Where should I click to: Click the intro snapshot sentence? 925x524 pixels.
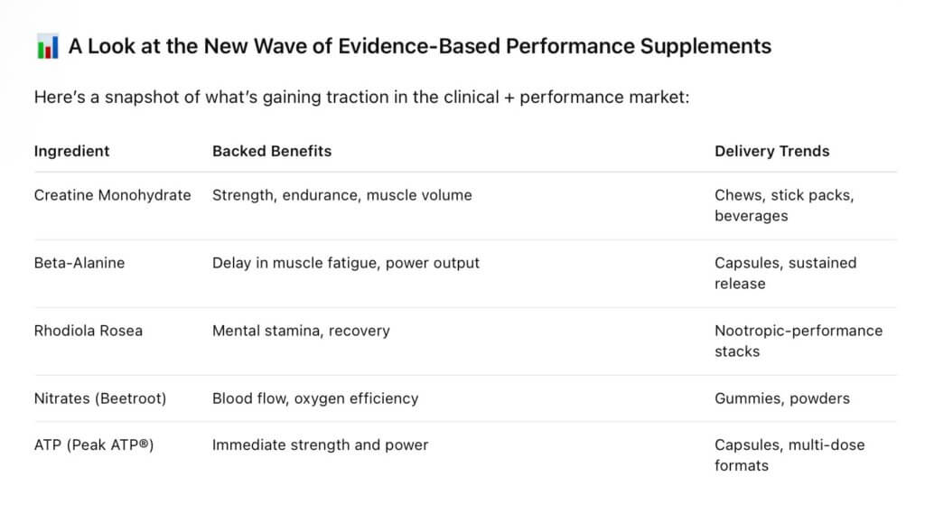pos(361,97)
